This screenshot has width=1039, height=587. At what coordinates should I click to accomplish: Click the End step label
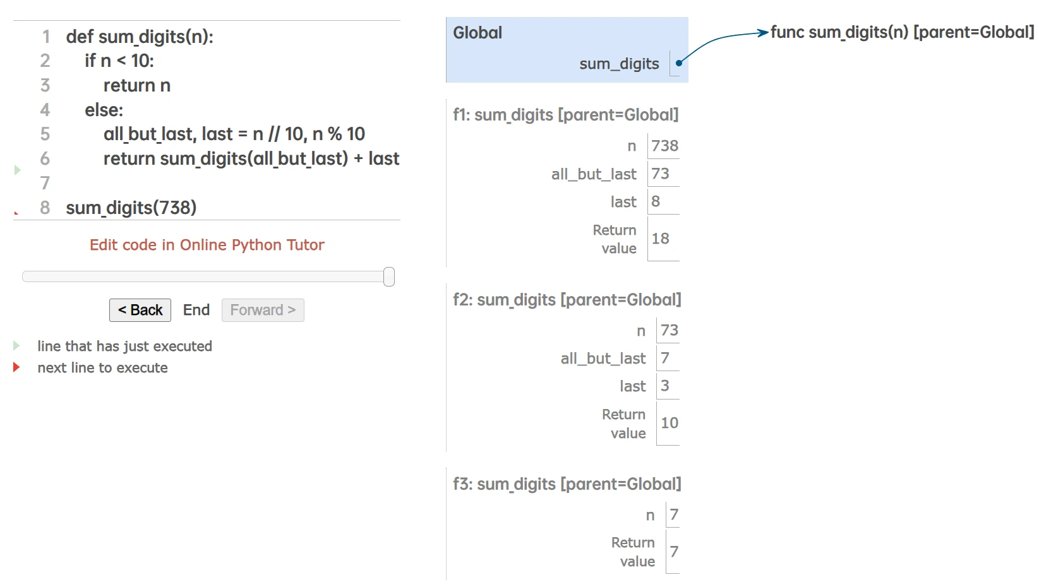coord(196,310)
